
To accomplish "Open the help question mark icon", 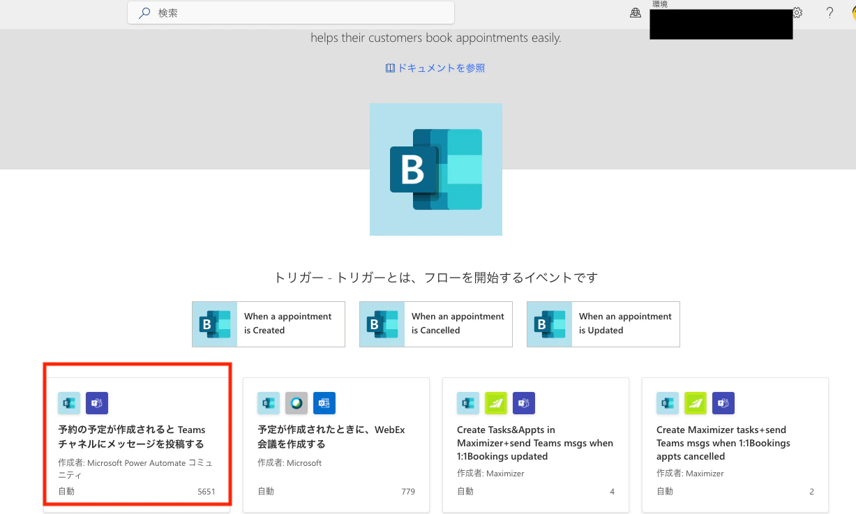I will click(x=829, y=13).
